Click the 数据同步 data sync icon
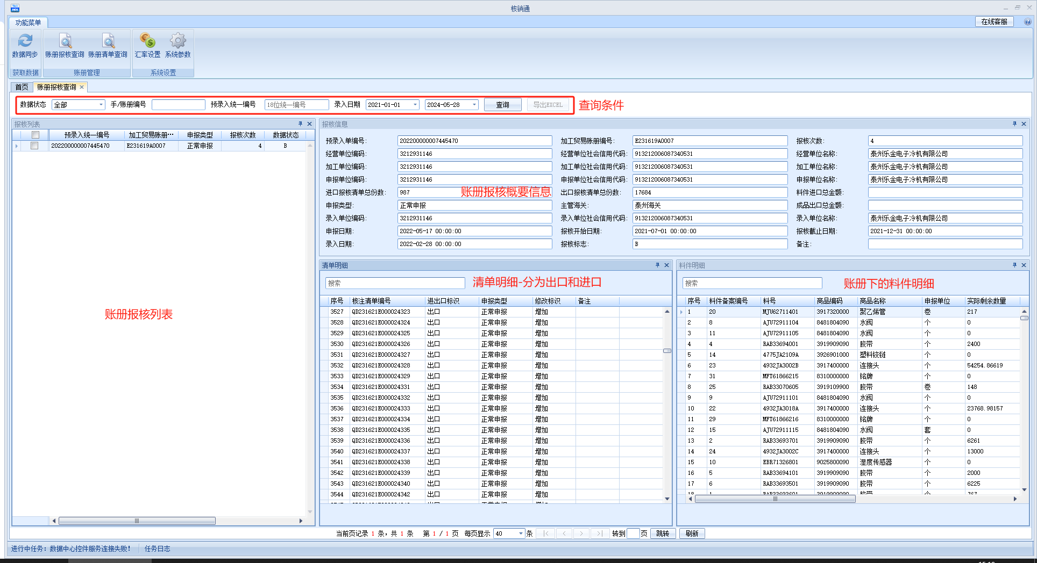 coord(25,41)
